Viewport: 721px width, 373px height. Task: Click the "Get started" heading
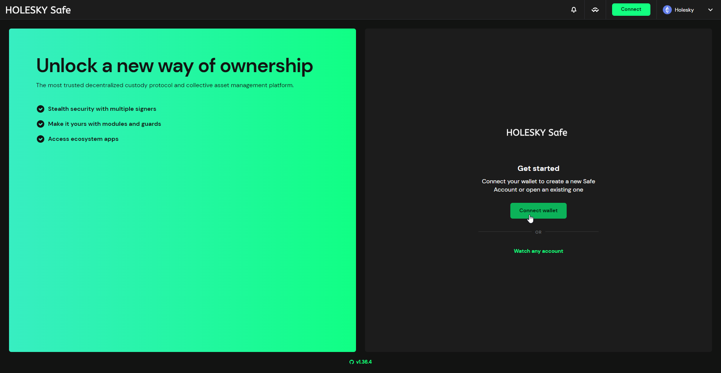pos(538,168)
